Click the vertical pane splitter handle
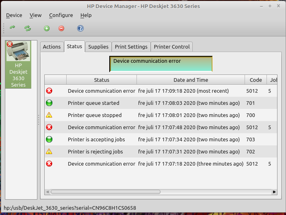This screenshot has width=286, height=215. [39, 120]
